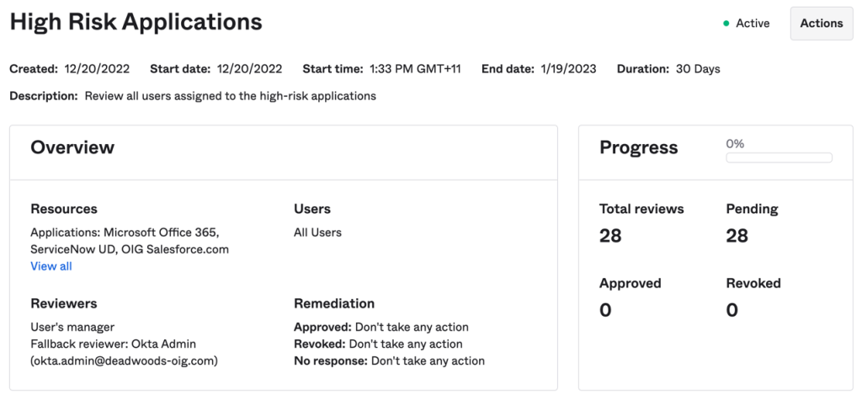Image resolution: width=862 pixels, height=395 pixels.
Task: Click the campaign Description text
Action: (230, 96)
